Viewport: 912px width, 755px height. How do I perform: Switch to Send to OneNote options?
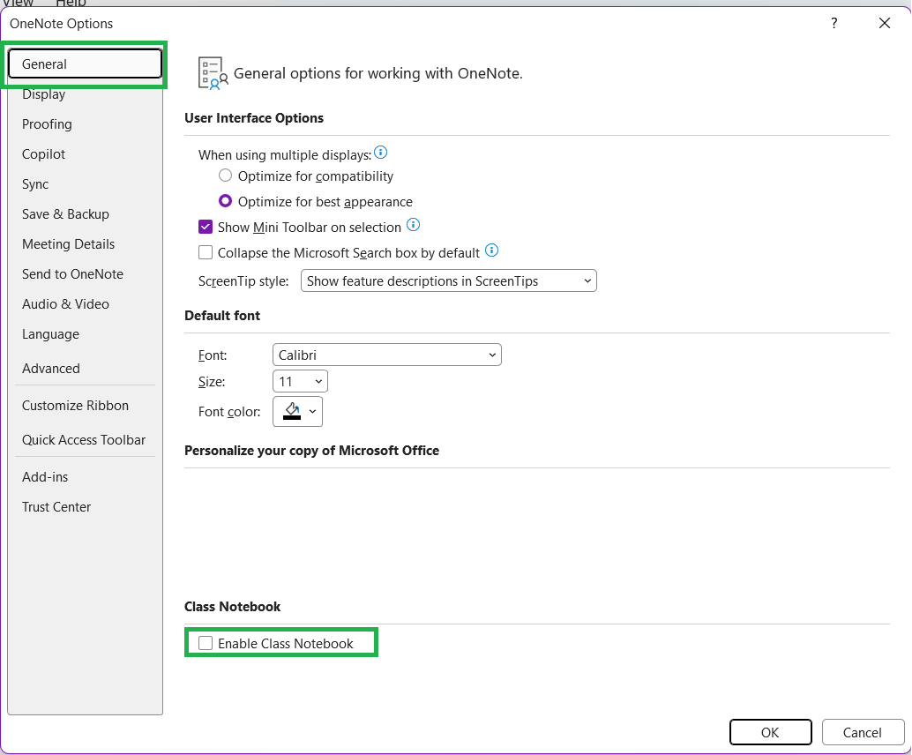tap(85, 274)
